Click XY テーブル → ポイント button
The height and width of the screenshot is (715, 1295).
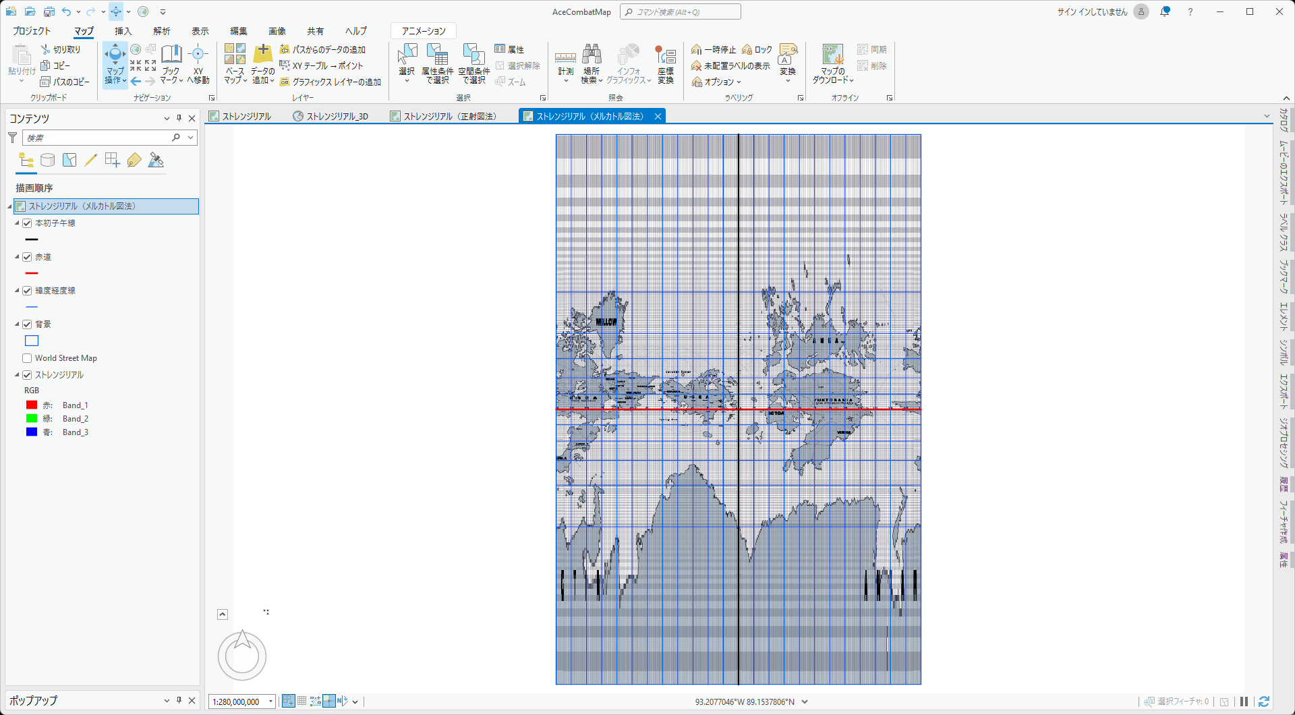coord(322,66)
